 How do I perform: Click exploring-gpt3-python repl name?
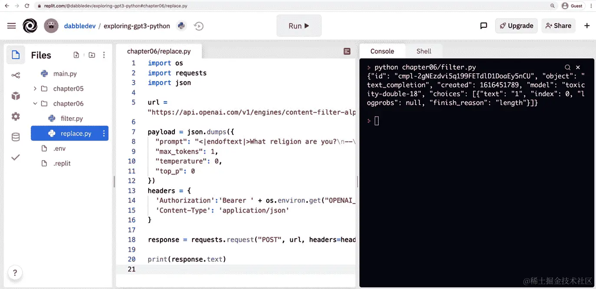tap(137, 26)
